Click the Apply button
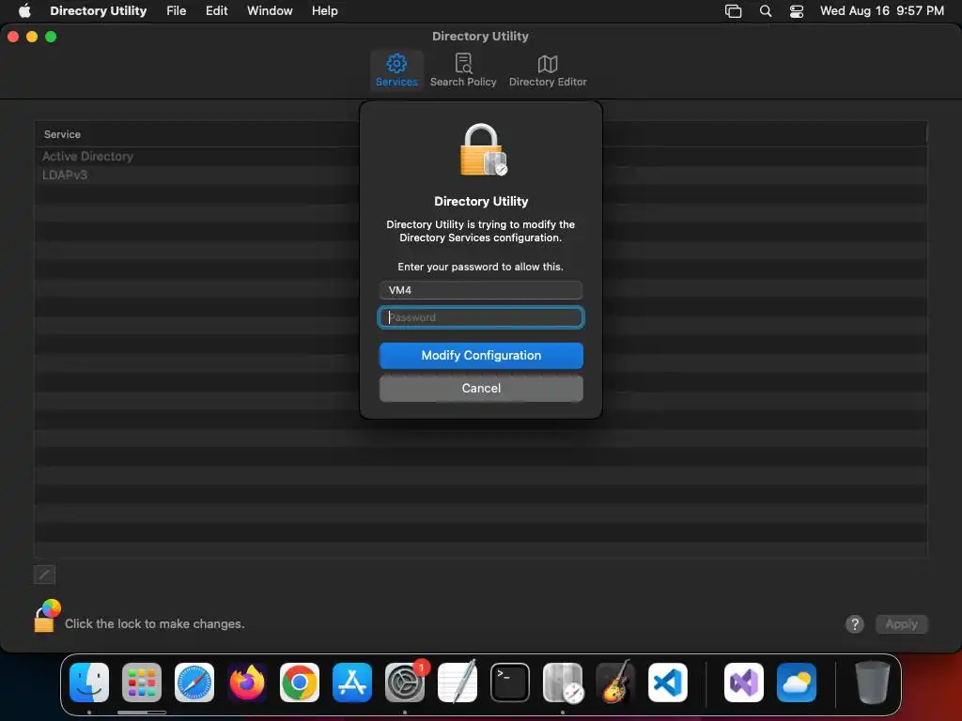Viewport: 962px width, 721px height. click(901, 624)
